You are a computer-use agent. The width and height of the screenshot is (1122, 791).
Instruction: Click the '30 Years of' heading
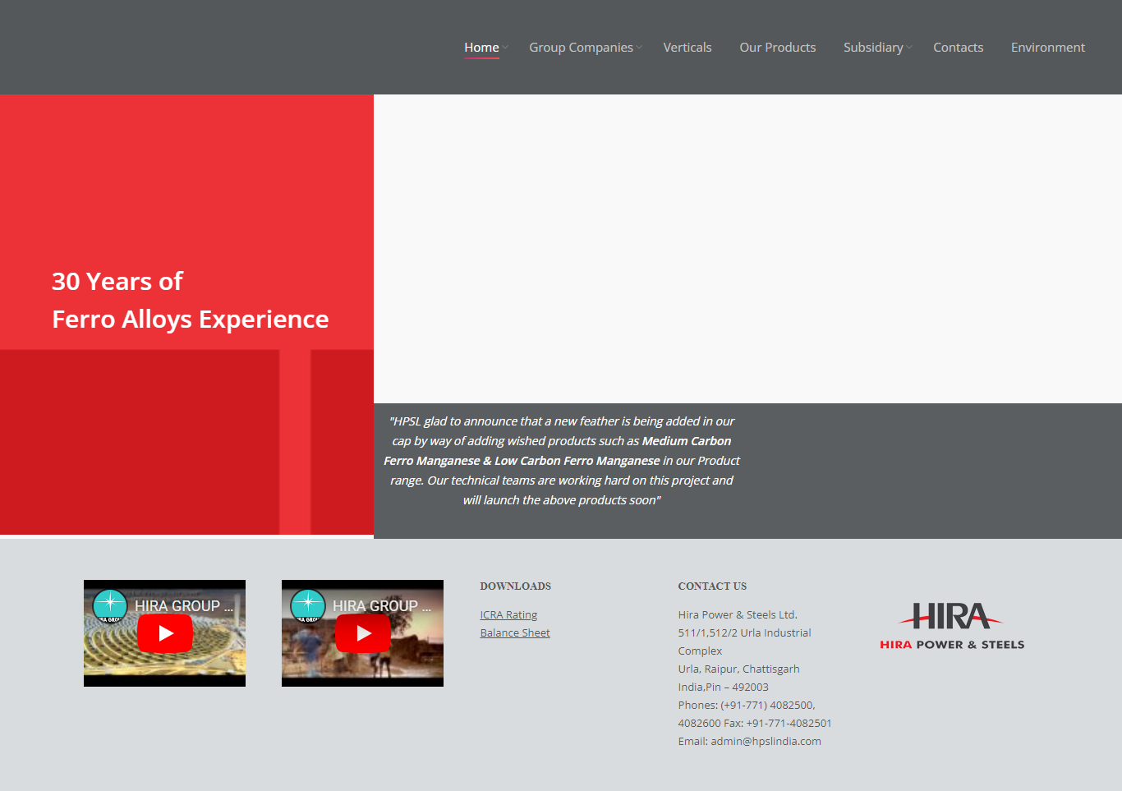pyautogui.click(x=117, y=282)
